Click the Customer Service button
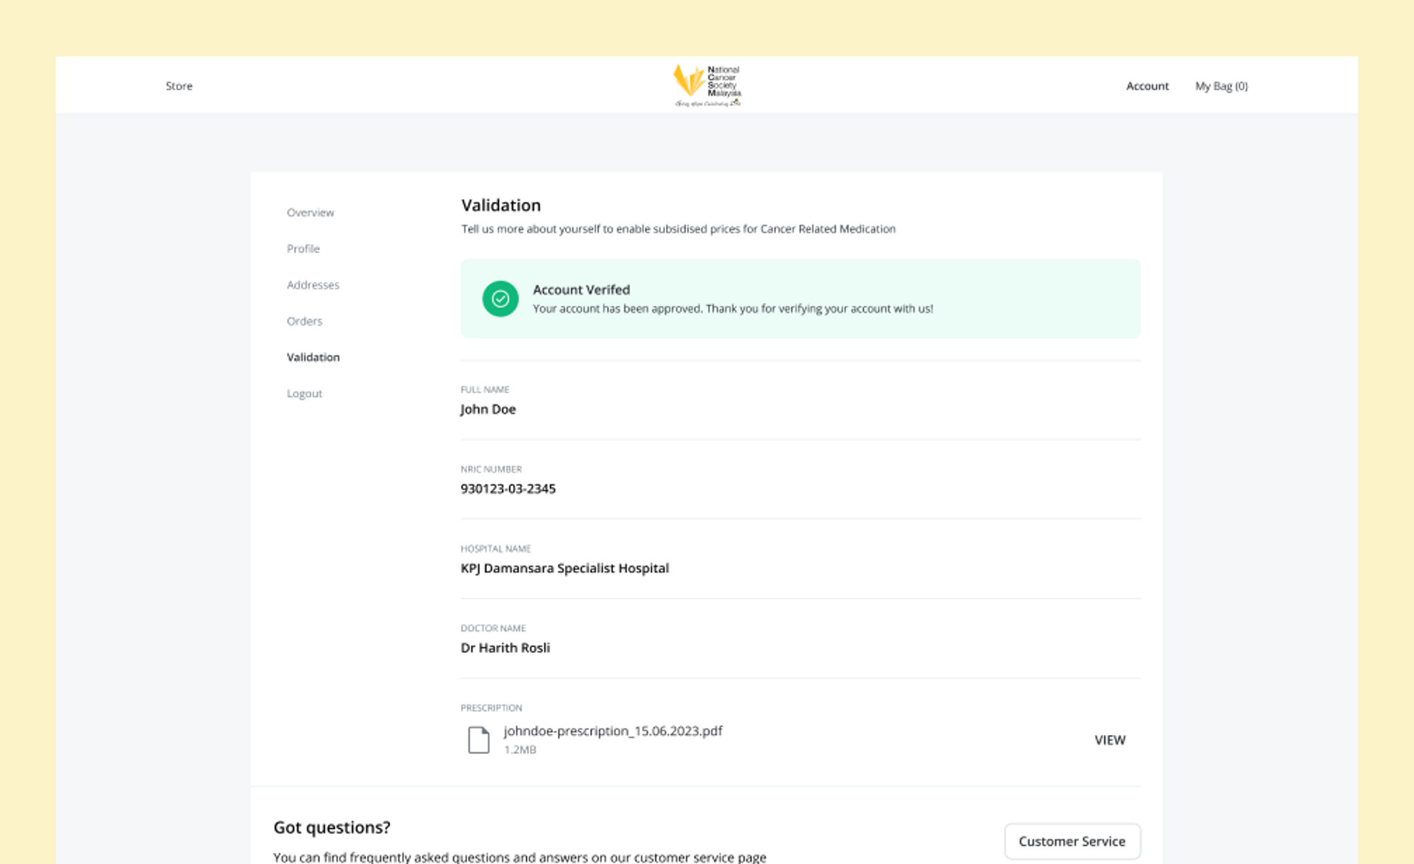Viewport: 1414px width, 864px height. 1072,841
